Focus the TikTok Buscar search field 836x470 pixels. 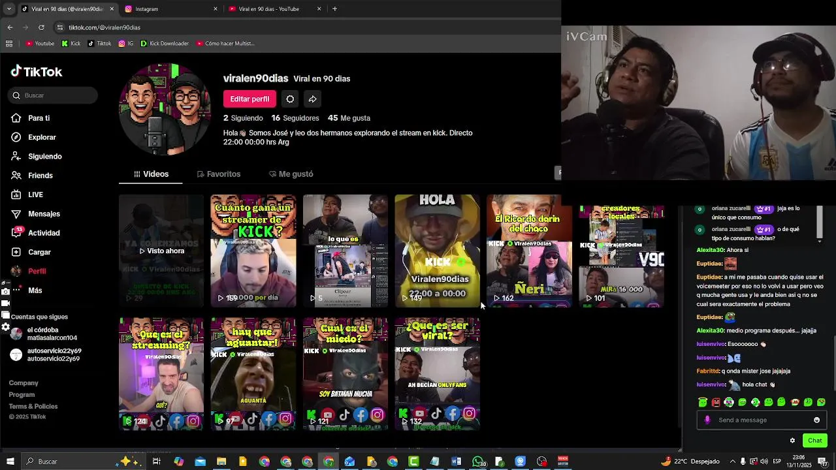point(54,95)
